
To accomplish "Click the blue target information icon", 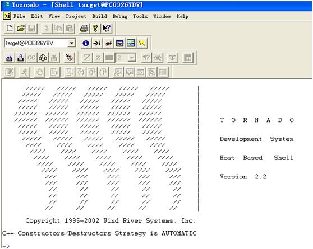I will click(86, 43).
